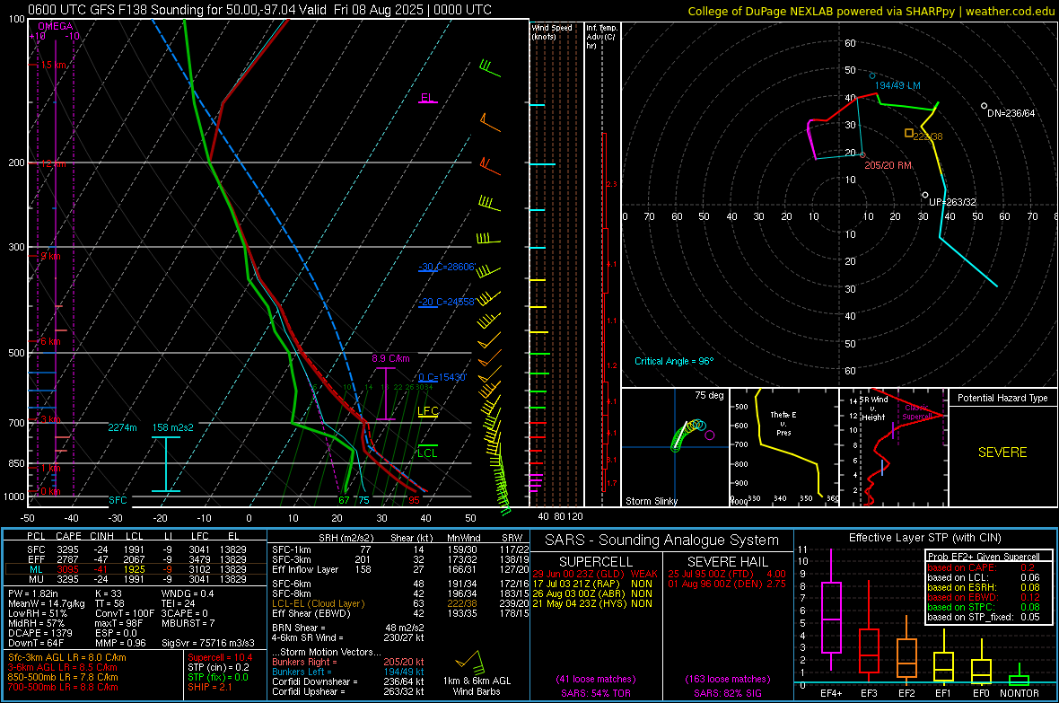Click the 2274m effective inflow height label
This screenshot has height=703, width=1059.
click(122, 427)
